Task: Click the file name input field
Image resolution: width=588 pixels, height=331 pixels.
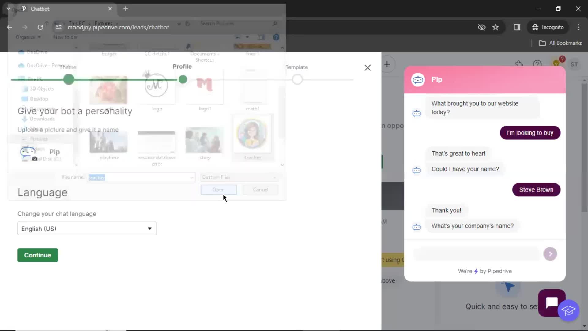Action: click(140, 177)
